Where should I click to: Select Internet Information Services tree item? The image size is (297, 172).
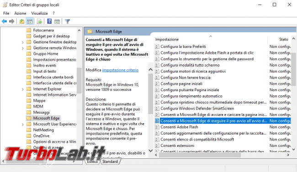click(x=54, y=95)
